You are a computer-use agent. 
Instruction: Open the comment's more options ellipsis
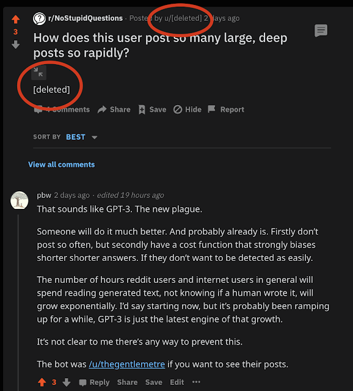coord(196,382)
